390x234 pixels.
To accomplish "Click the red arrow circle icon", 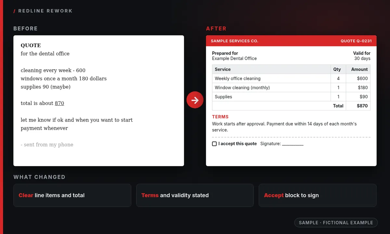I will pos(195,100).
